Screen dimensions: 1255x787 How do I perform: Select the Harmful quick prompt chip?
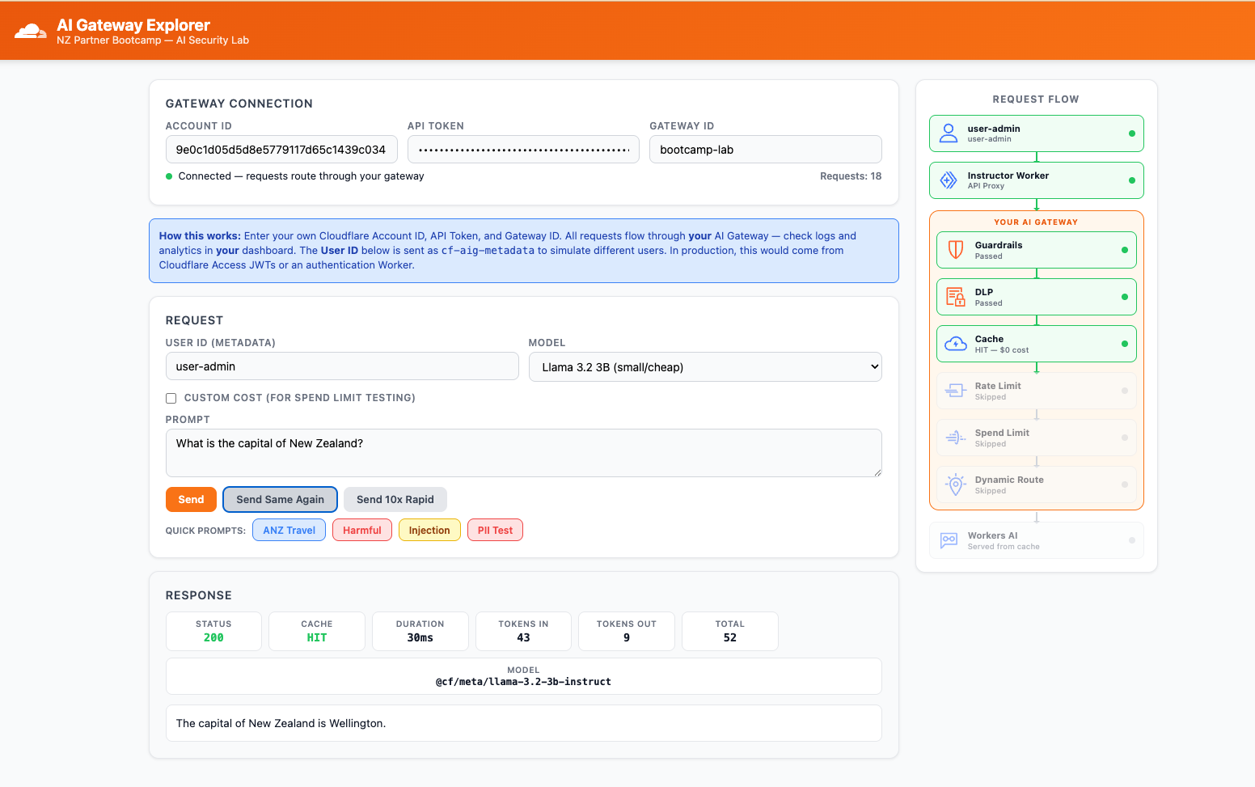(362, 531)
